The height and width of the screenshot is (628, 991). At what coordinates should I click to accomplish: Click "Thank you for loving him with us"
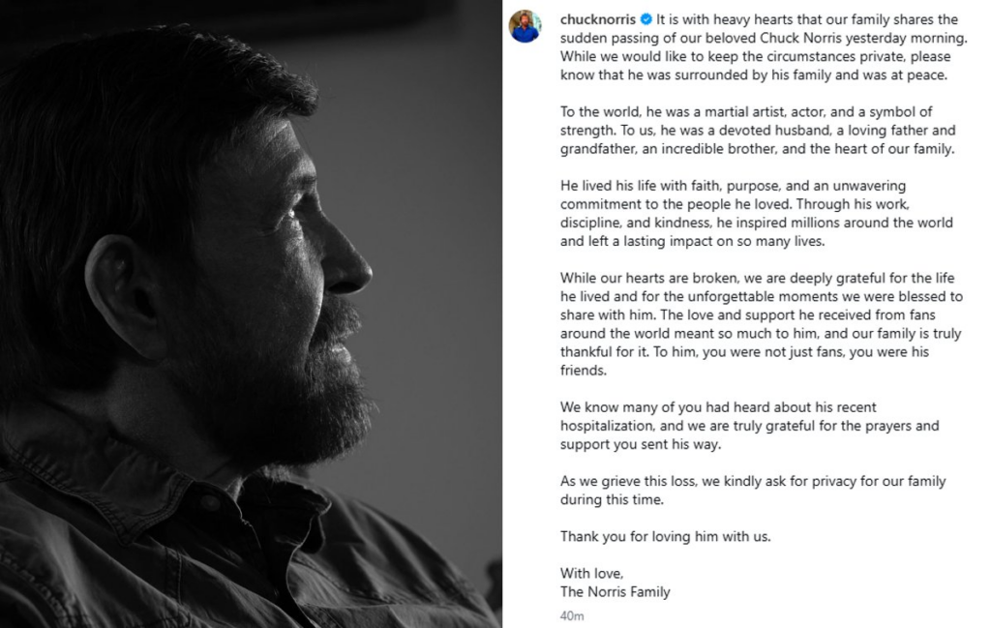665,536
